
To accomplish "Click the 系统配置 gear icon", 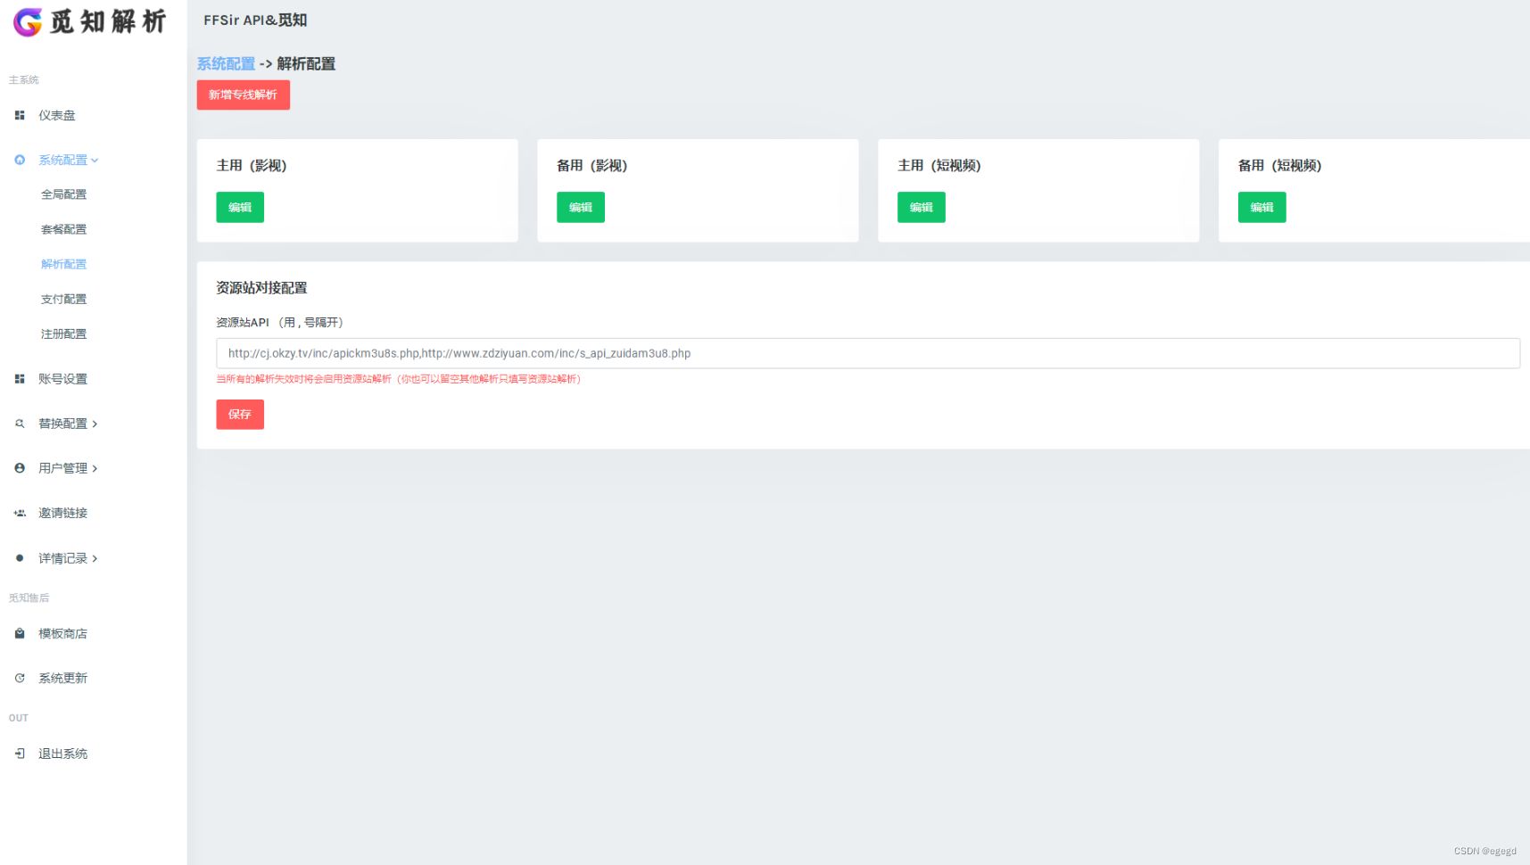I will (x=19, y=160).
